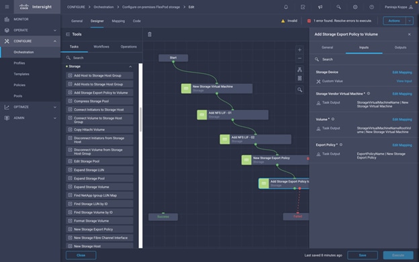This screenshot has height=262, width=419.
Task: Switch to the Code tab
Action: (136, 21)
